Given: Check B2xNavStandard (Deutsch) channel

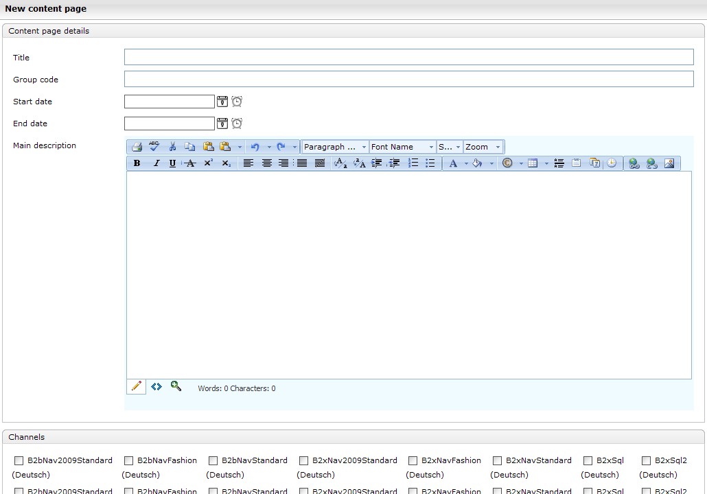Looking at the screenshot, I should click(497, 460).
